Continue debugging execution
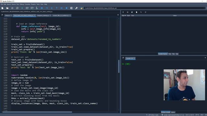Screen dimensions: 207x116 (62, 8)
